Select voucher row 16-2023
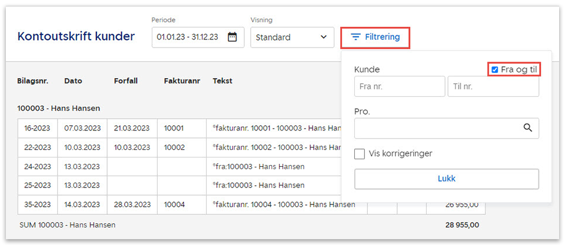Screen dimensions: 565x245 (38, 127)
